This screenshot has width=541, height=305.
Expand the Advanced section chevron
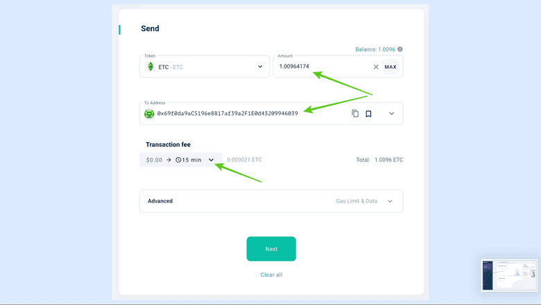coord(390,201)
